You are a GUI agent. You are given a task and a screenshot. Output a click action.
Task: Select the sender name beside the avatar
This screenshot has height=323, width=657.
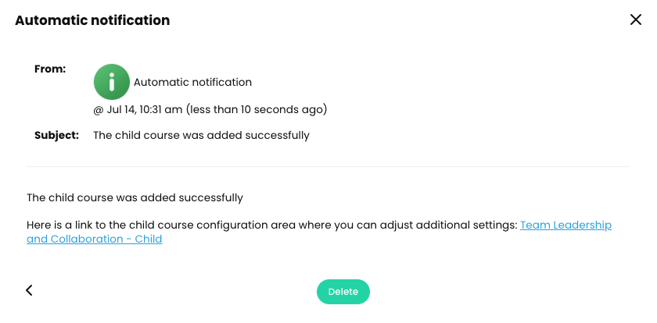pyautogui.click(x=192, y=82)
